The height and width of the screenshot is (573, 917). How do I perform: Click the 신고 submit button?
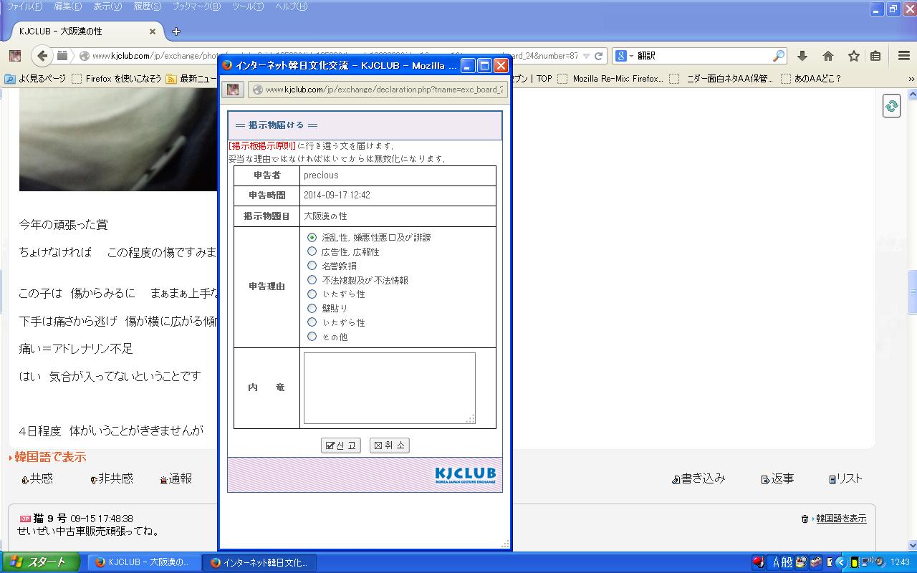point(340,446)
